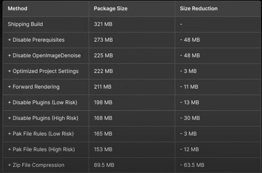262x173 pixels.
Task: Select the - 11 MB reduction value
Action: 189,87
